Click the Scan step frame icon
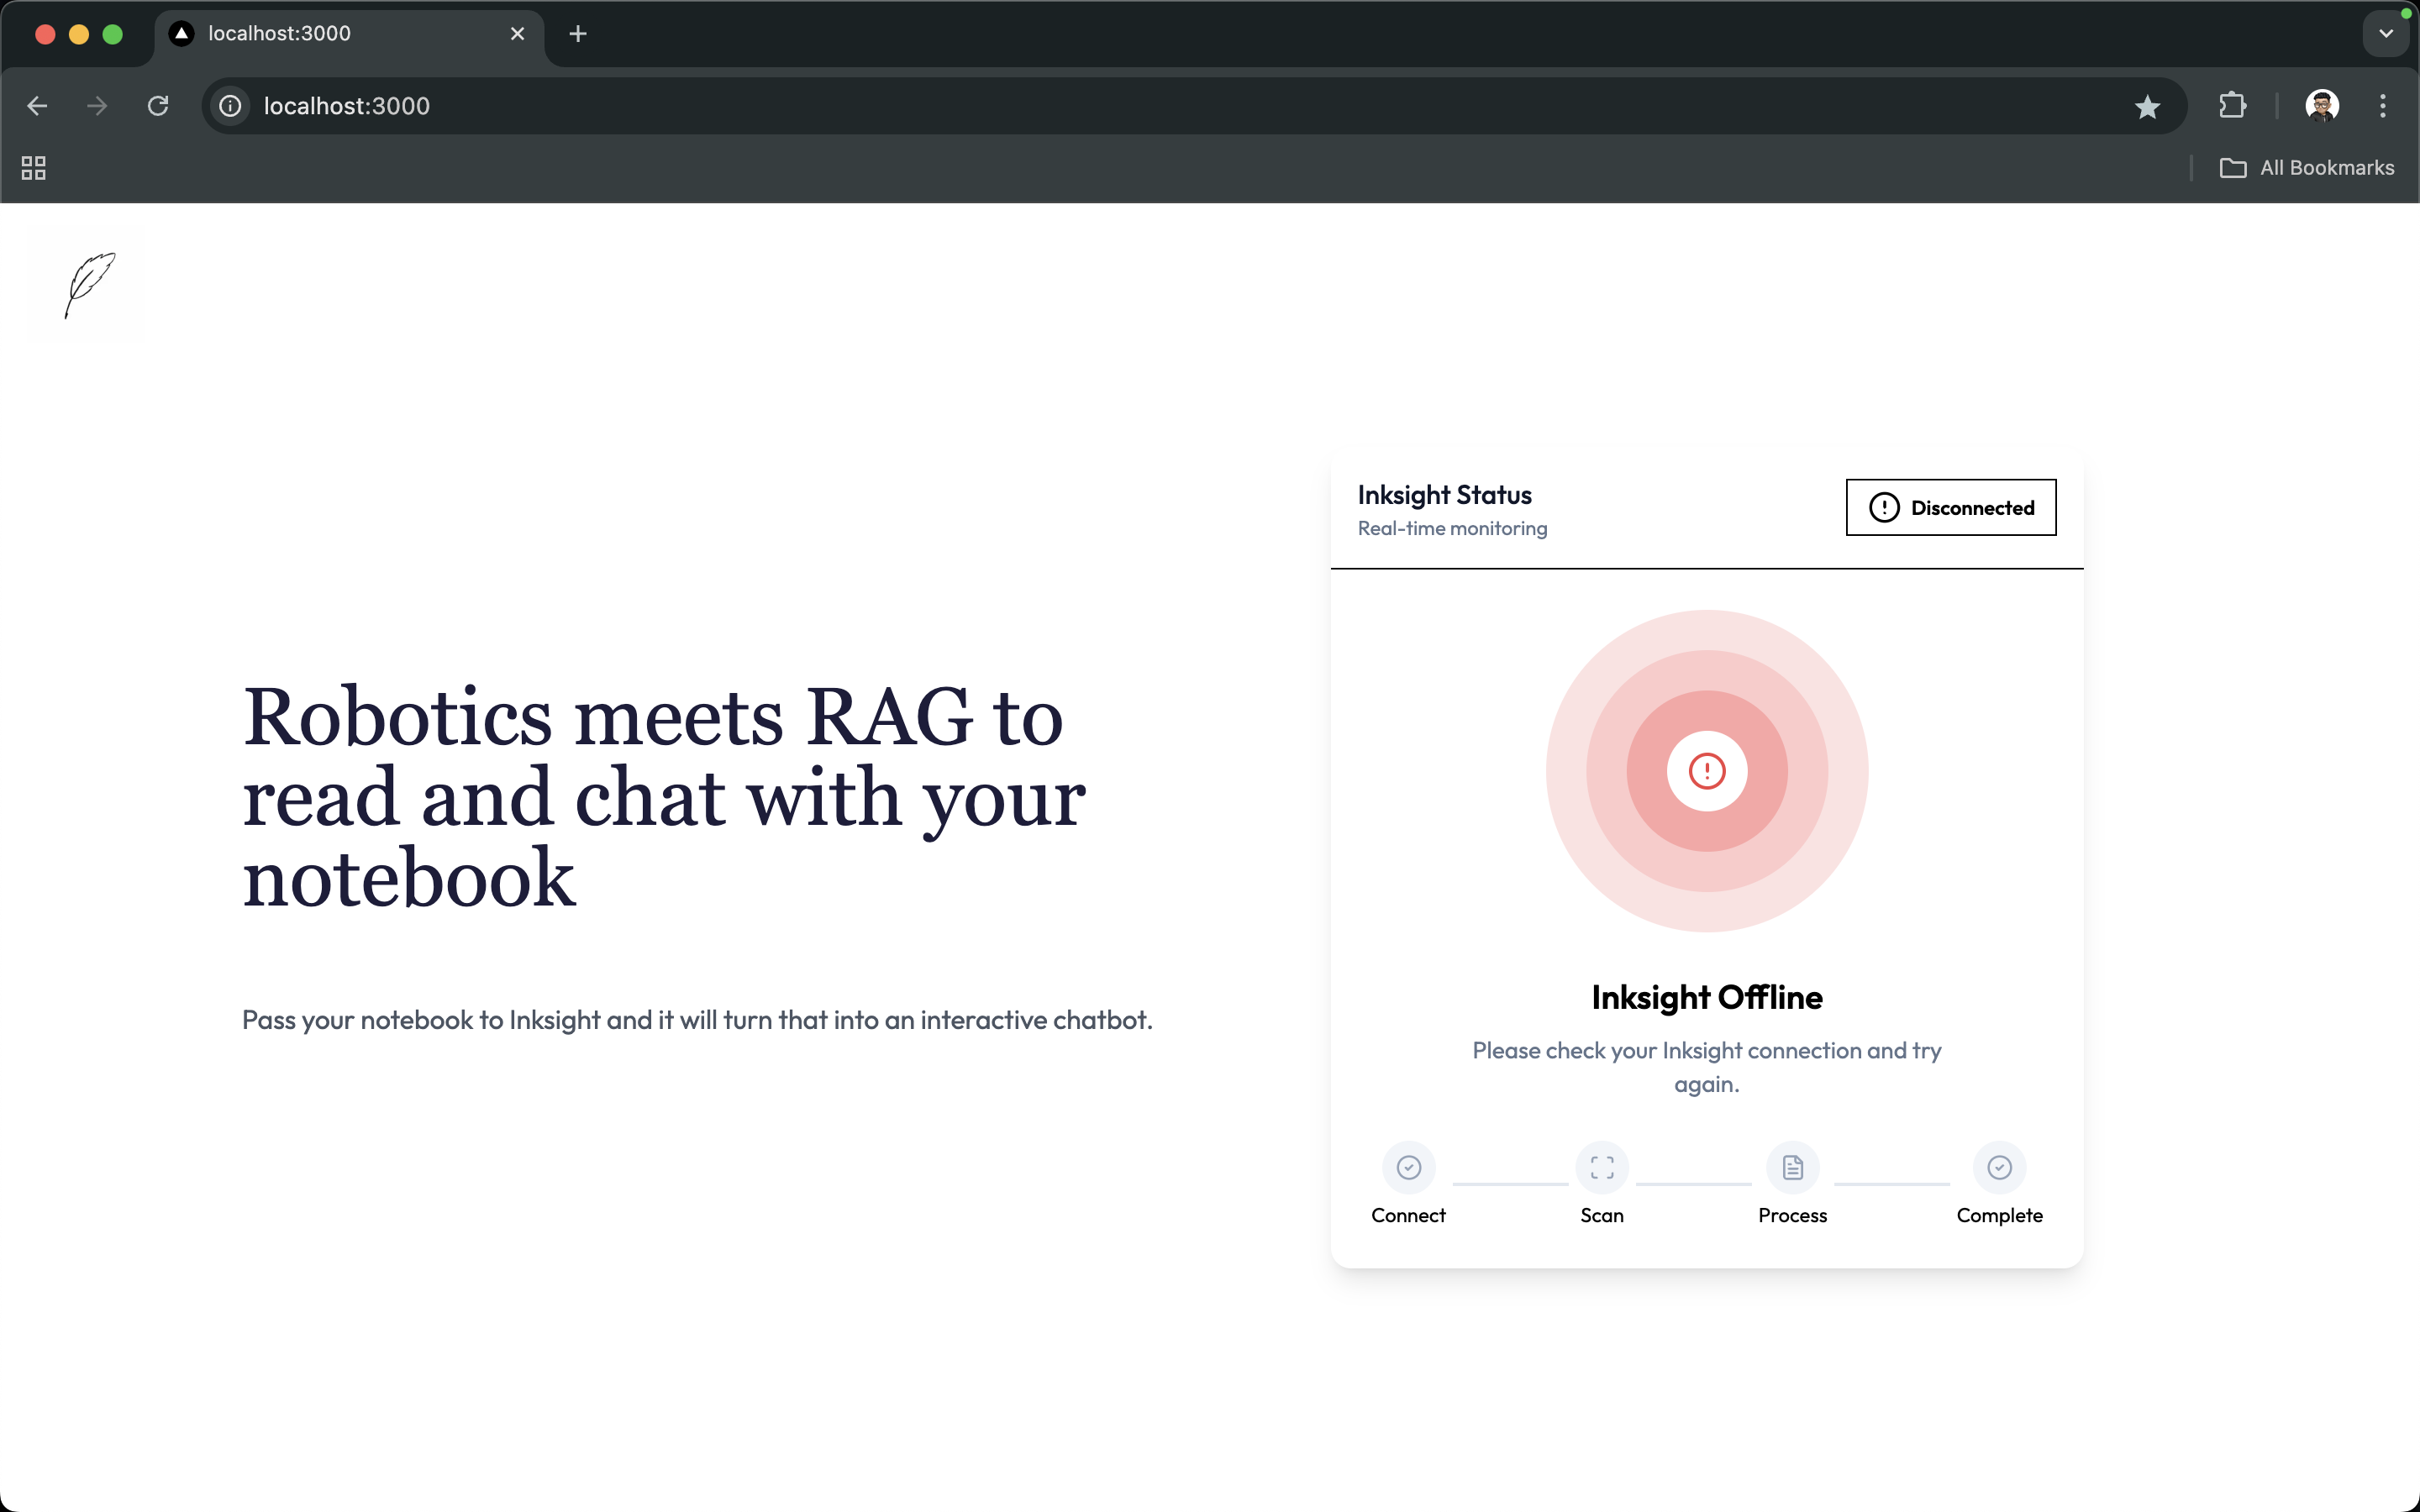The width and height of the screenshot is (2420, 1512). (1601, 1167)
